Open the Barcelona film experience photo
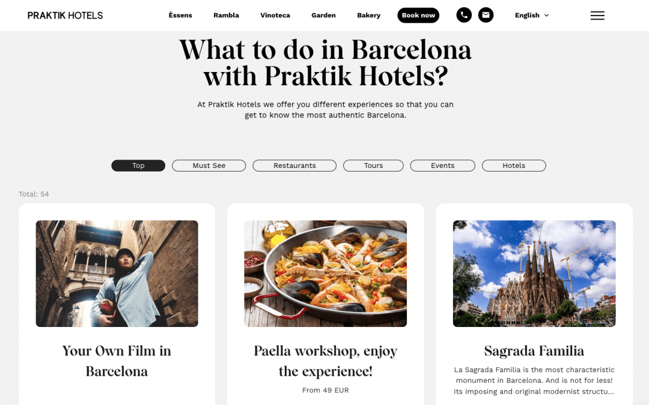649x405 pixels. (117, 274)
